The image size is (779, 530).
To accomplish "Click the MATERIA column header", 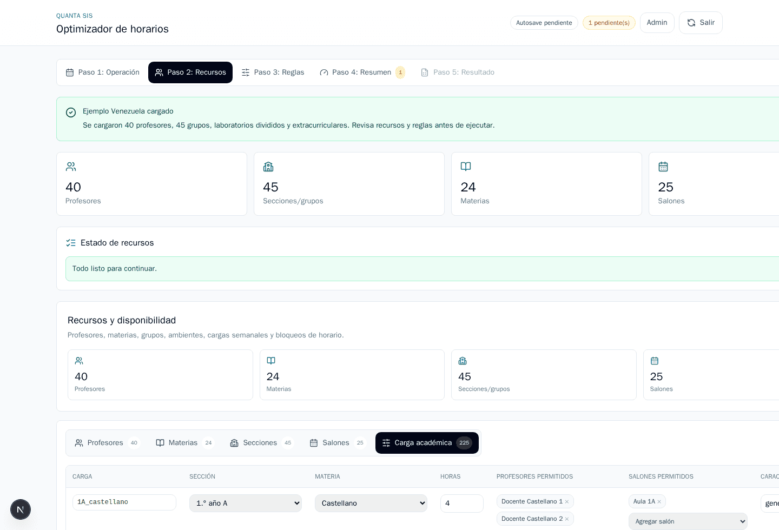I will click(327, 477).
